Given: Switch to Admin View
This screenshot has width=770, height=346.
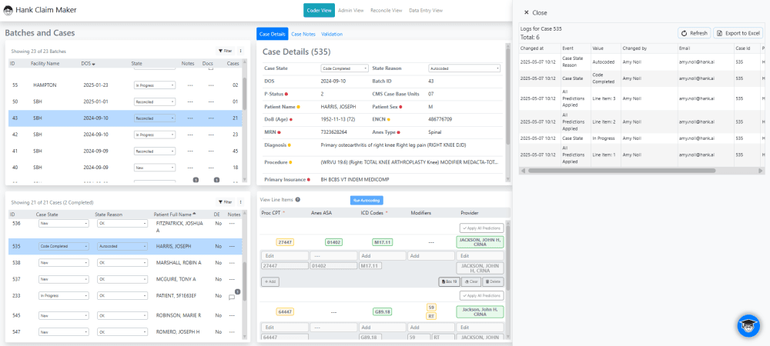Looking at the screenshot, I should click(350, 10).
